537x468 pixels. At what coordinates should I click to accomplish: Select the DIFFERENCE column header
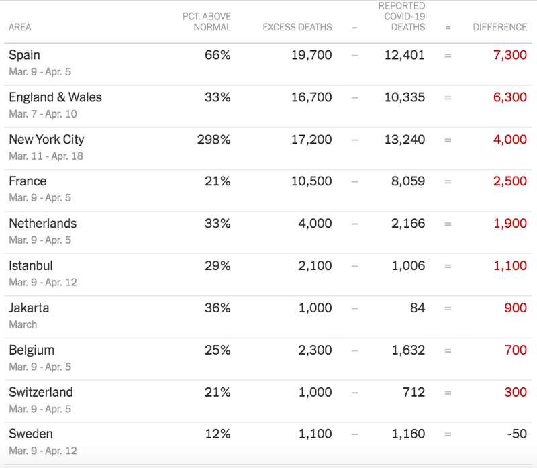click(500, 28)
